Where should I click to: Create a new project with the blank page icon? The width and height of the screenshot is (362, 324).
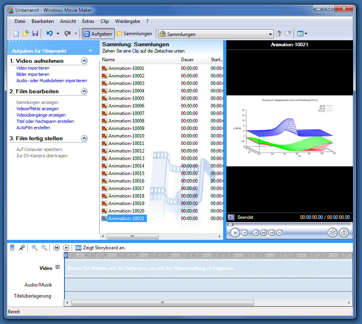16,34
